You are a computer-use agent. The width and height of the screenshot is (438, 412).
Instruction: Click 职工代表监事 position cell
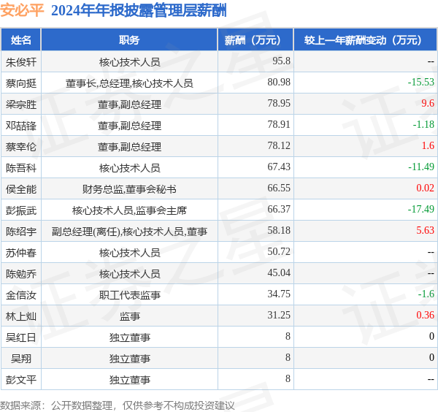pyautogui.click(x=129, y=295)
